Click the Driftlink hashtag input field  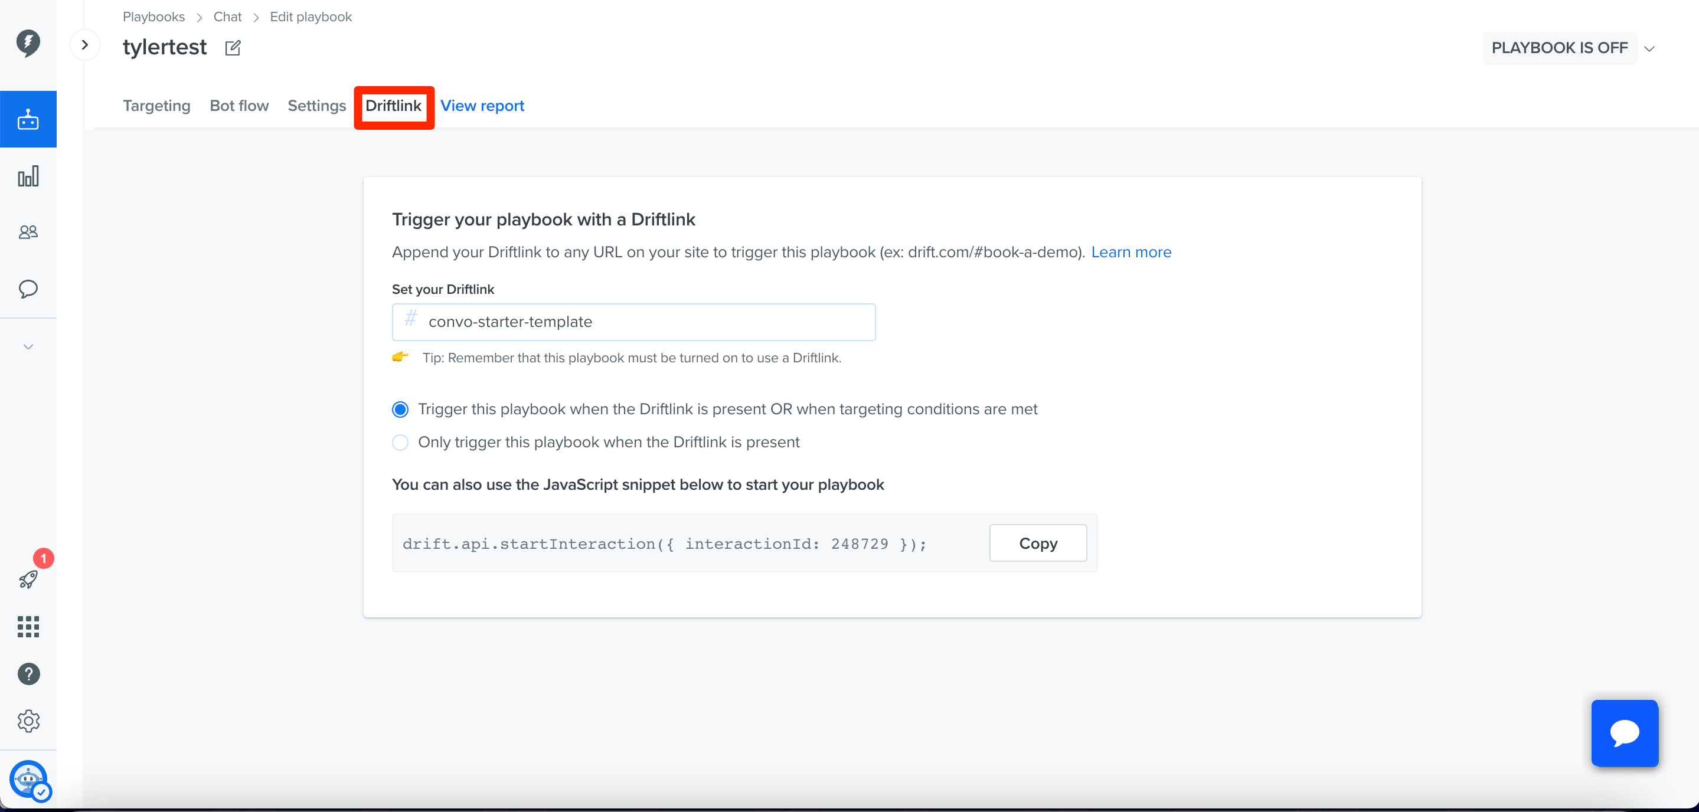click(633, 322)
